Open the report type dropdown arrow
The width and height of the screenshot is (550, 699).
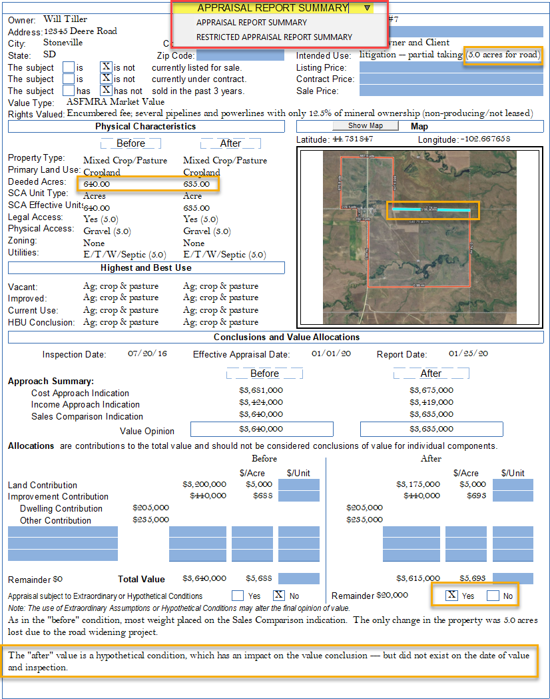[368, 8]
